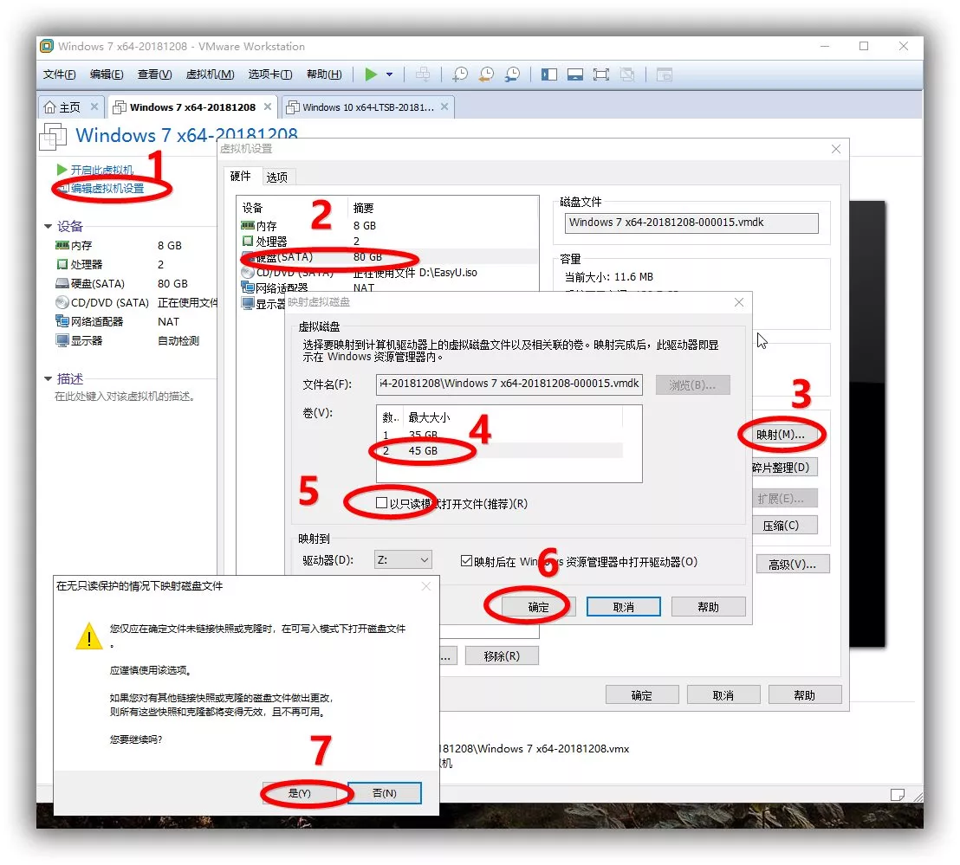The height and width of the screenshot is (865, 960).
Task: Click the console view toolbar icon
Action: 665,74
